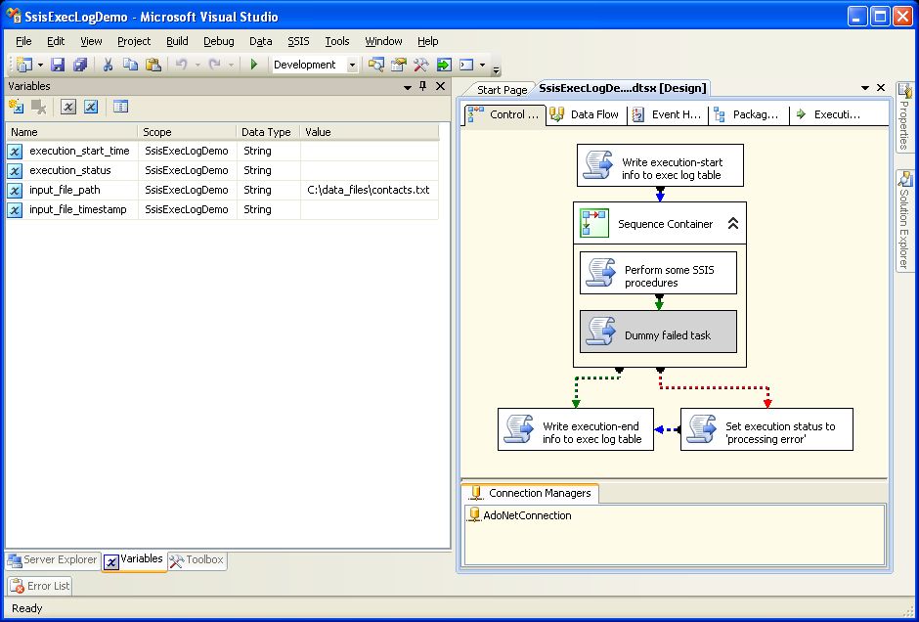Viewport: 919px width, 622px height.
Task: Open the SSIS menu
Action: (x=297, y=41)
